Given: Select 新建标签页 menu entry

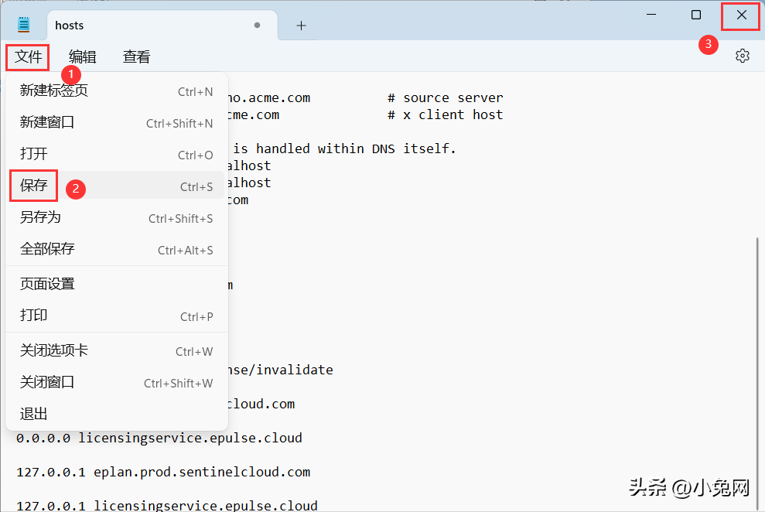Looking at the screenshot, I should coord(54,90).
